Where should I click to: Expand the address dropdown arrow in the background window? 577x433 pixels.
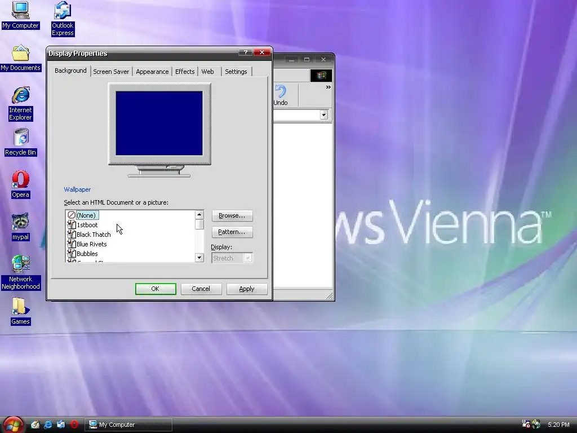pos(324,115)
